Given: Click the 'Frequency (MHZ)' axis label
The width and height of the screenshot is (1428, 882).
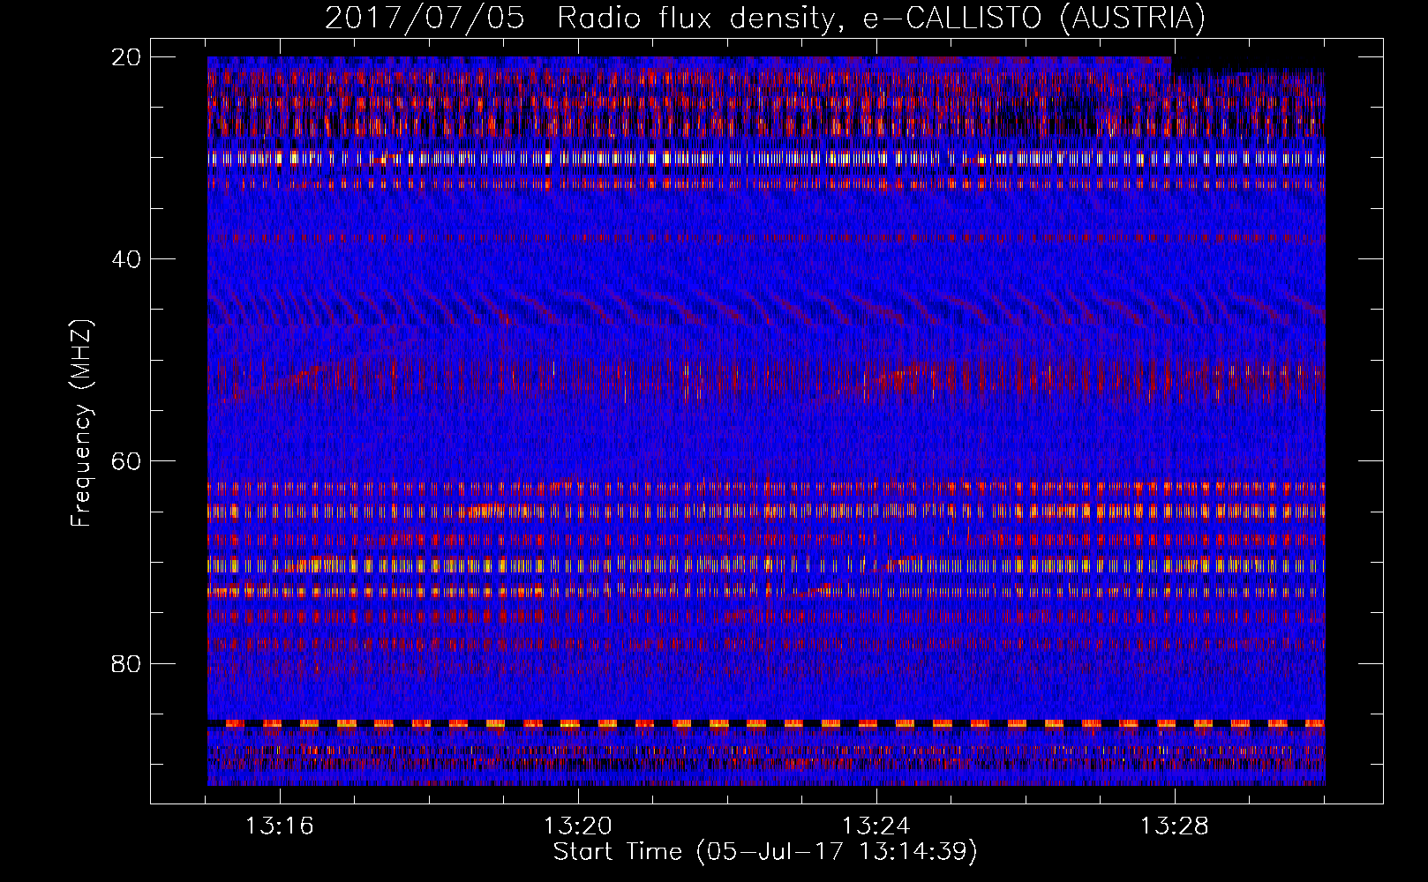Looking at the screenshot, I should [x=81, y=423].
